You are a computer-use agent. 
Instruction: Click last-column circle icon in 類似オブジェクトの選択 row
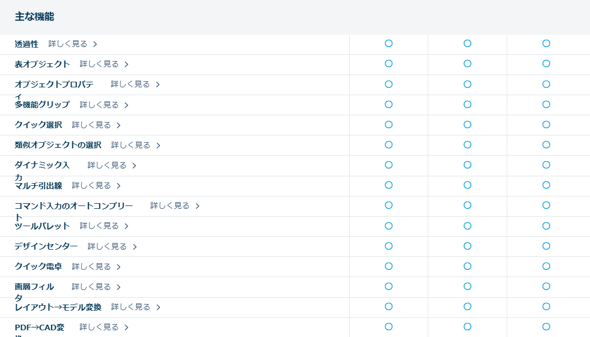tap(546, 144)
